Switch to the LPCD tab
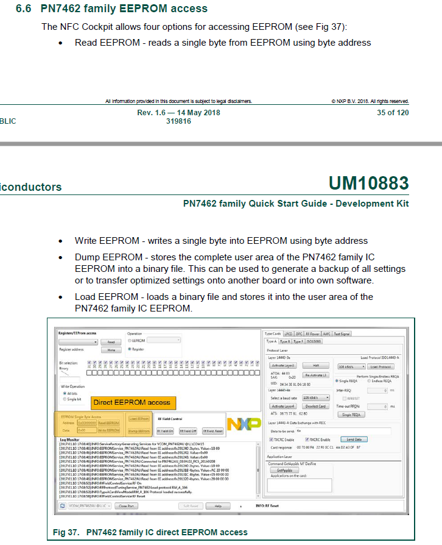This screenshot has width=442, height=545. click(x=289, y=333)
